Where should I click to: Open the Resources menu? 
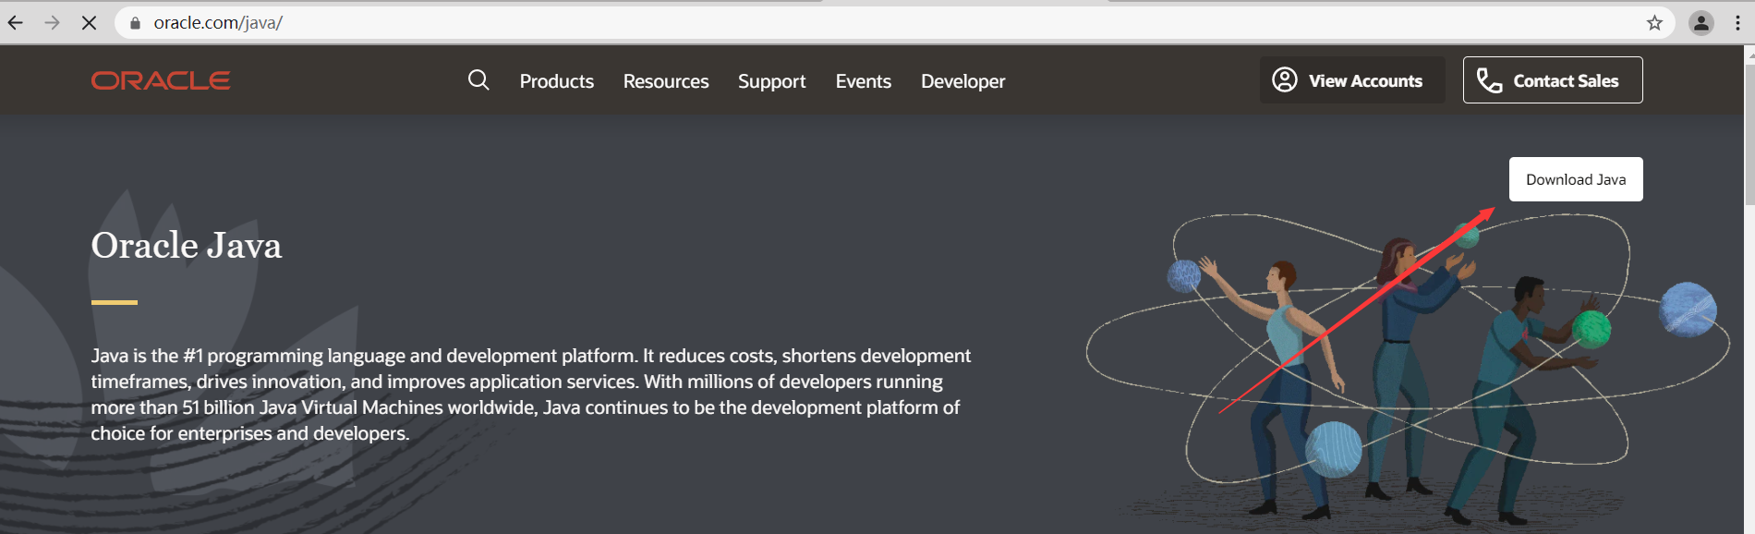pos(666,81)
